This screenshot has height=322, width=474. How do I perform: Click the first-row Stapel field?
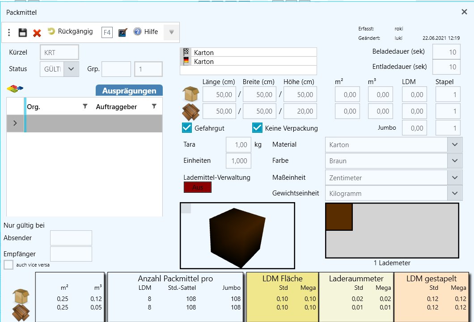coord(448,94)
